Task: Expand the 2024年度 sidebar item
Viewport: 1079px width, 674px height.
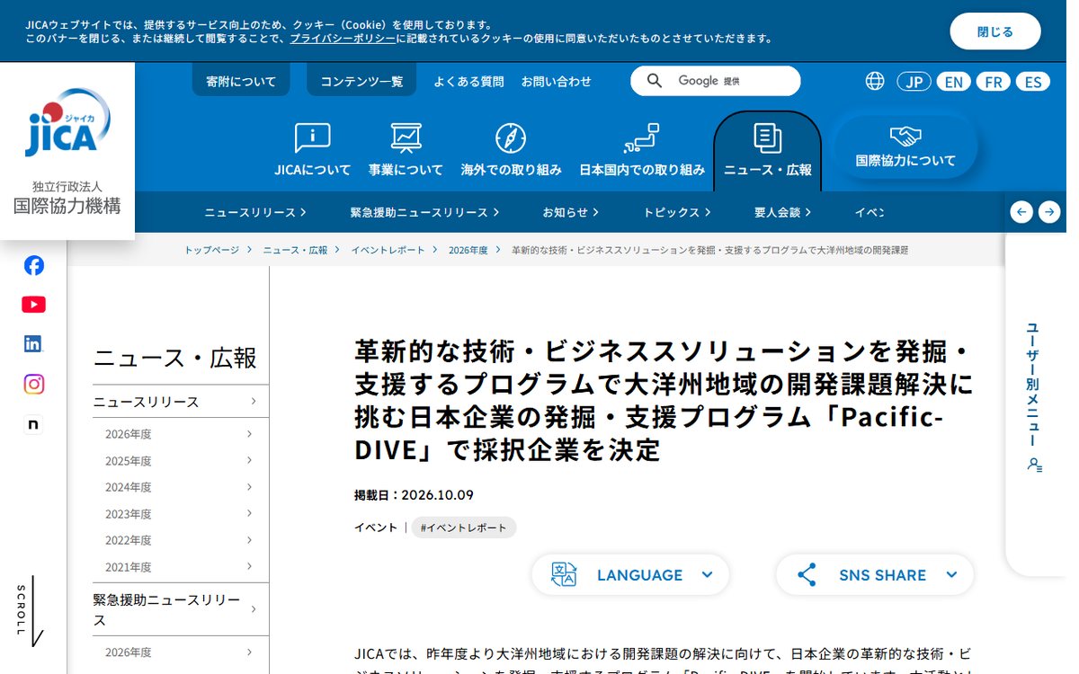Action: point(180,487)
